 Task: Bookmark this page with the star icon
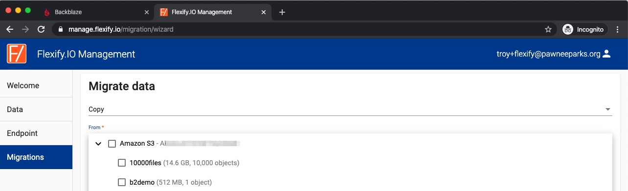coord(548,29)
